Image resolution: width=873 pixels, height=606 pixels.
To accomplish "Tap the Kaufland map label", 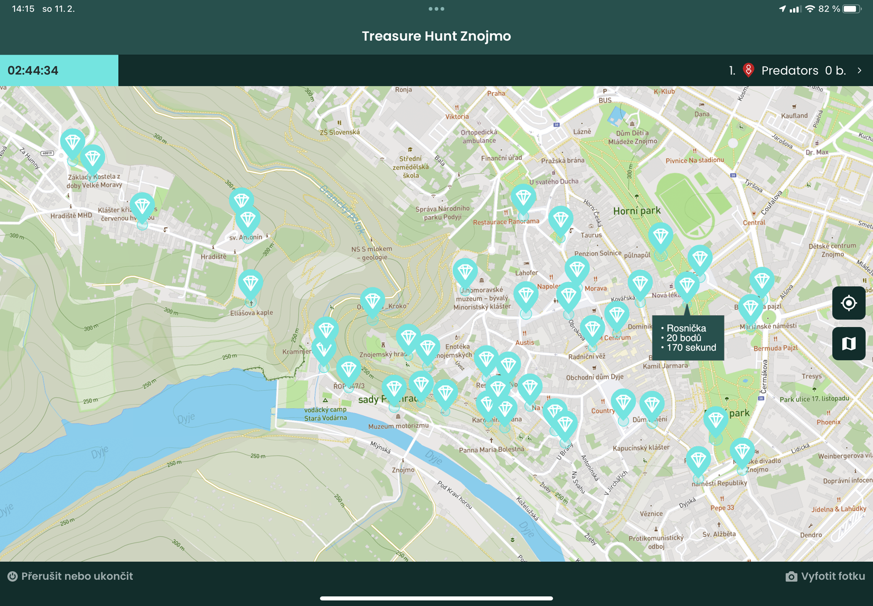I will pos(794,115).
